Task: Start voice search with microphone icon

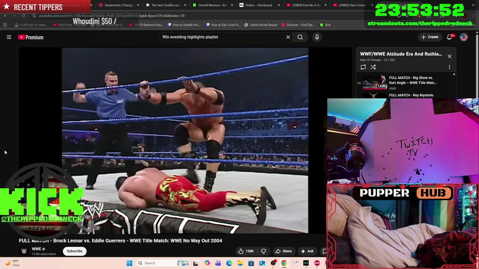Action: pos(317,37)
